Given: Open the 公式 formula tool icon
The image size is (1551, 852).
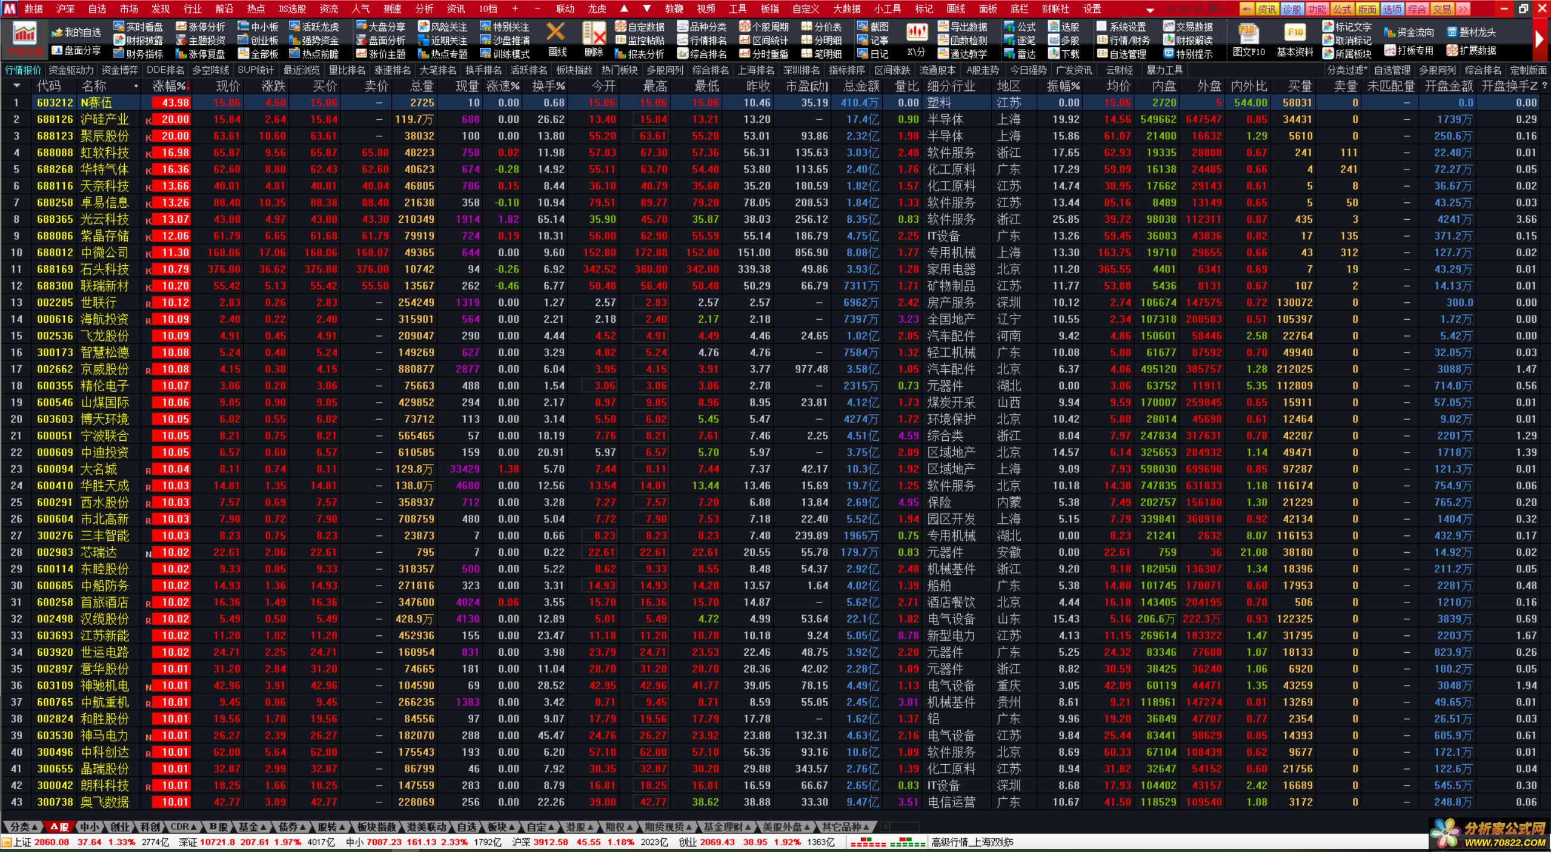Looking at the screenshot, I should coord(1020,27).
